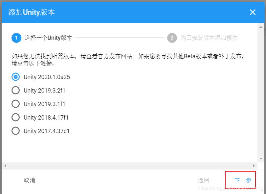Choose Unity 2017.4.37c1 radio option
The height and width of the screenshot is (194, 266).
coord(16,131)
